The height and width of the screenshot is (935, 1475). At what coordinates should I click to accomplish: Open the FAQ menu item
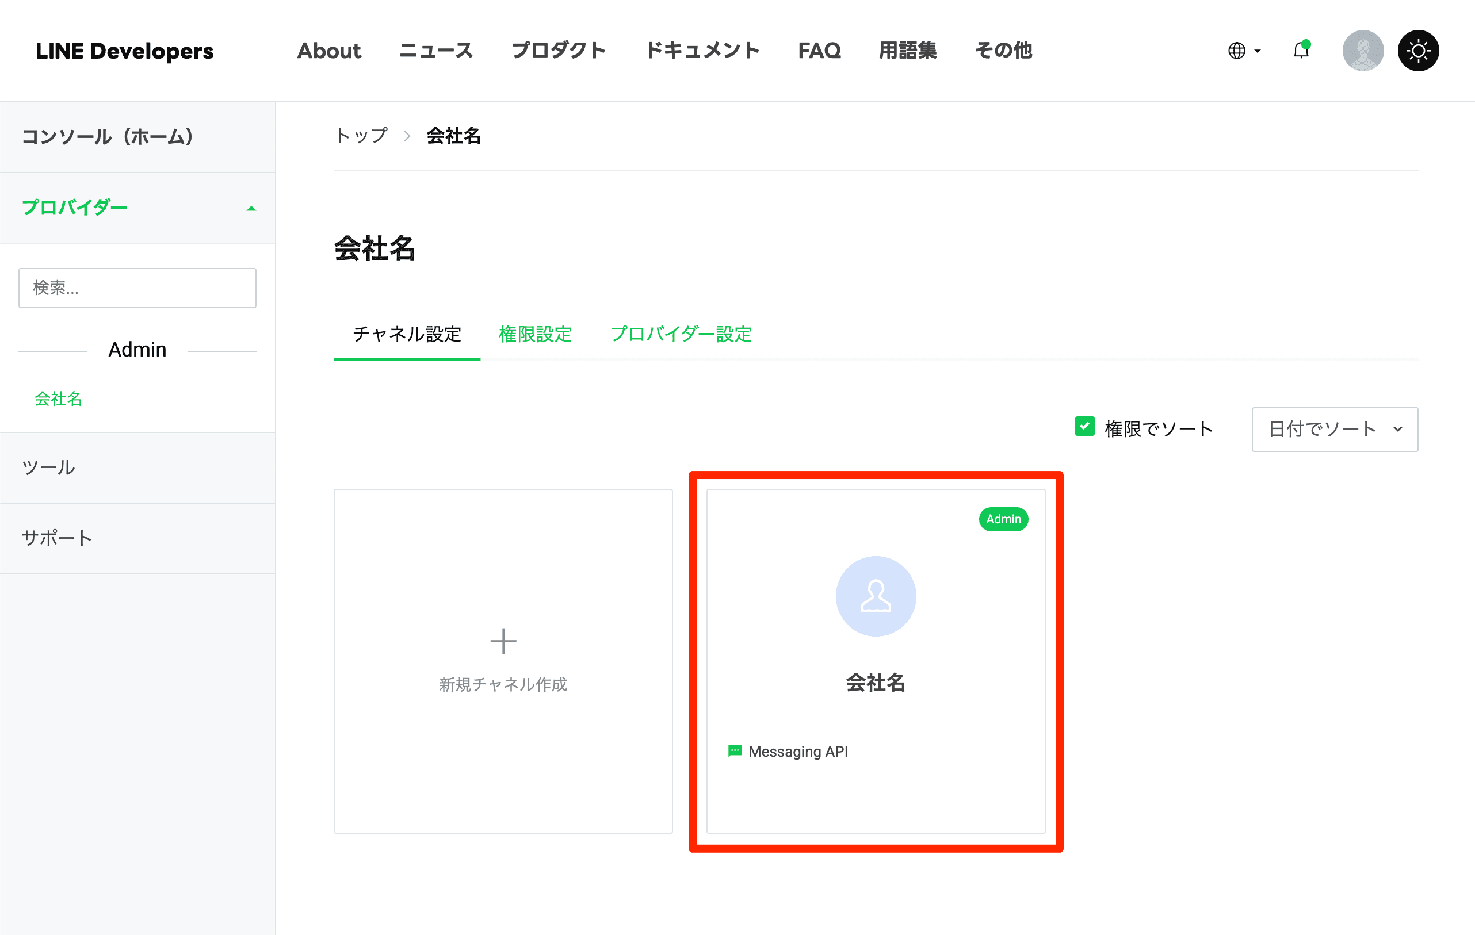click(819, 50)
